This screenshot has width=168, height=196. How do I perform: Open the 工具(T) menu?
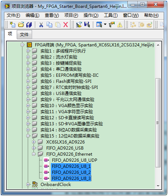click(x=111, y=15)
